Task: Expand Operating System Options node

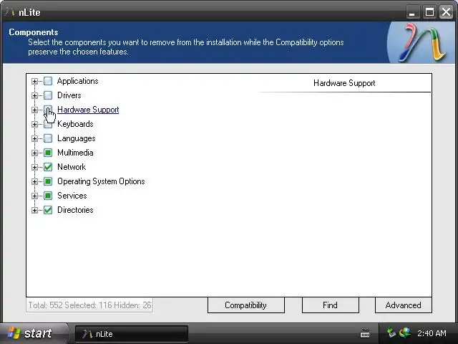Action: click(x=34, y=181)
